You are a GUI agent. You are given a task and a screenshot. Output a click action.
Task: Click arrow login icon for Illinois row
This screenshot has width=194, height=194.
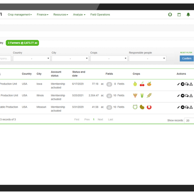pos(183,96)
